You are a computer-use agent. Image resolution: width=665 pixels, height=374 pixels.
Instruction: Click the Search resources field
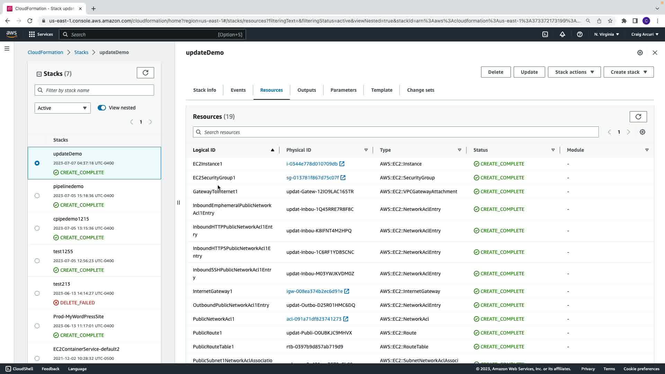[396, 132]
